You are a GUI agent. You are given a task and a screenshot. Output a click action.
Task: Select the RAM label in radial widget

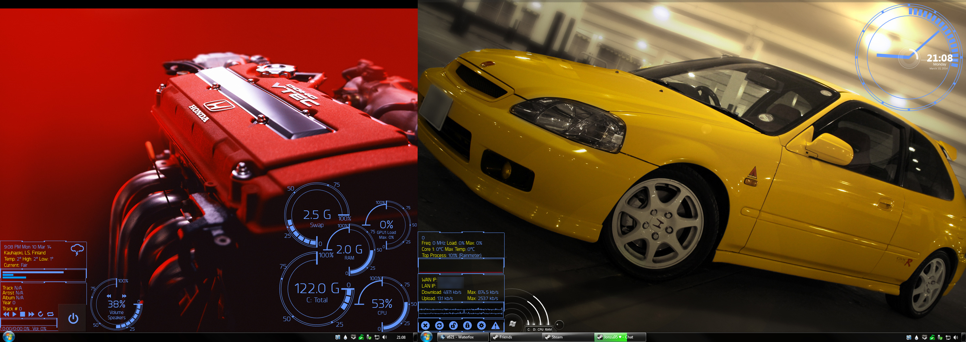[x=548, y=330]
